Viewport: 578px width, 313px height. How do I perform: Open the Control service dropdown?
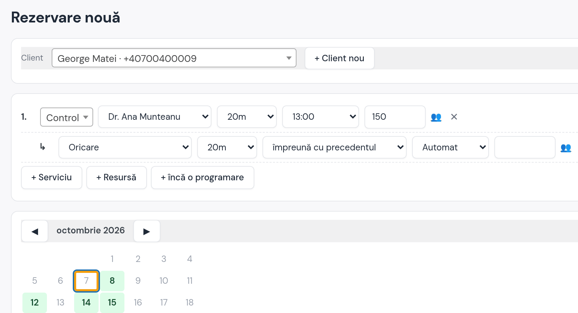(67, 117)
